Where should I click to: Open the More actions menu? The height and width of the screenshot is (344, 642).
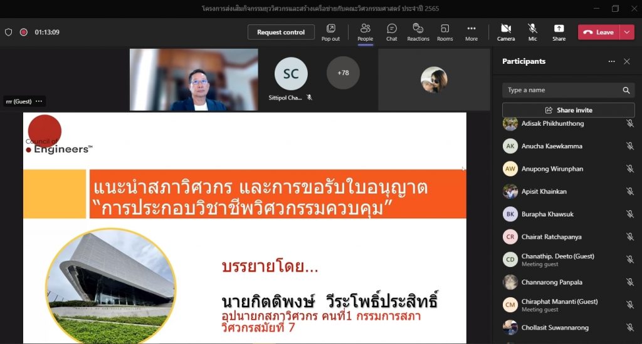pos(471,32)
